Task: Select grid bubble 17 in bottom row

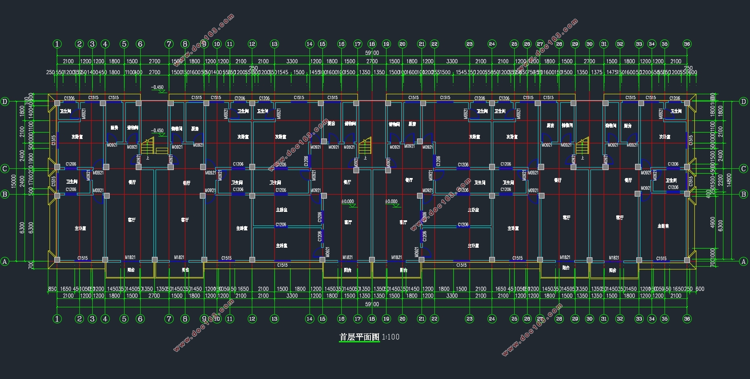Action: [x=357, y=319]
